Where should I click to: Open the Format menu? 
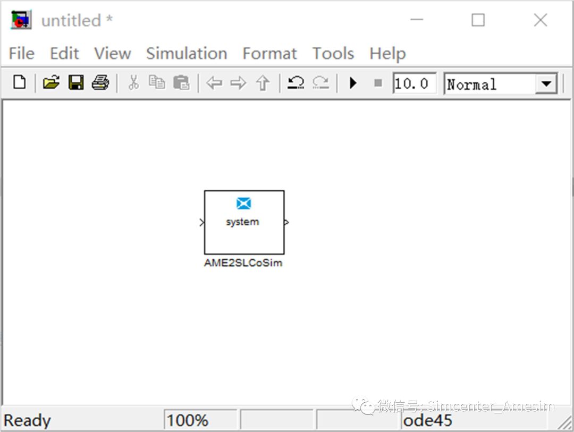[x=269, y=53]
